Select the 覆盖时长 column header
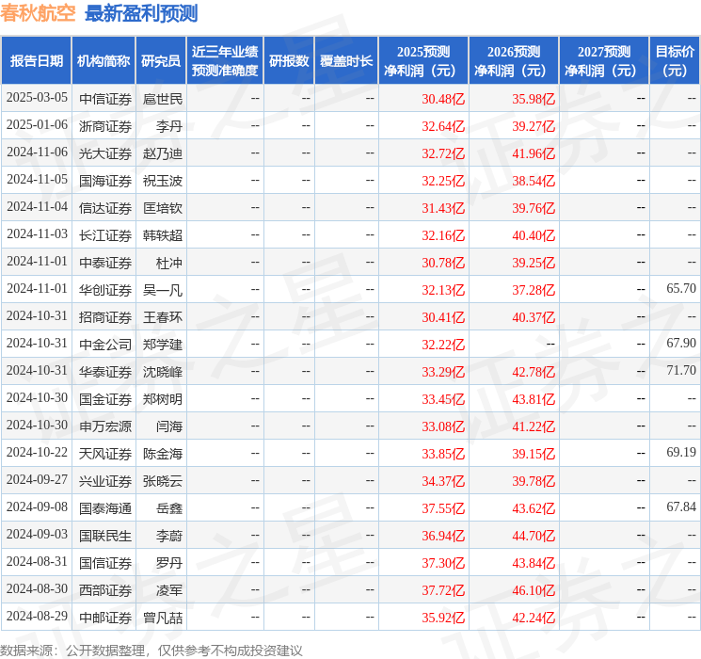 (x=346, y=61)
